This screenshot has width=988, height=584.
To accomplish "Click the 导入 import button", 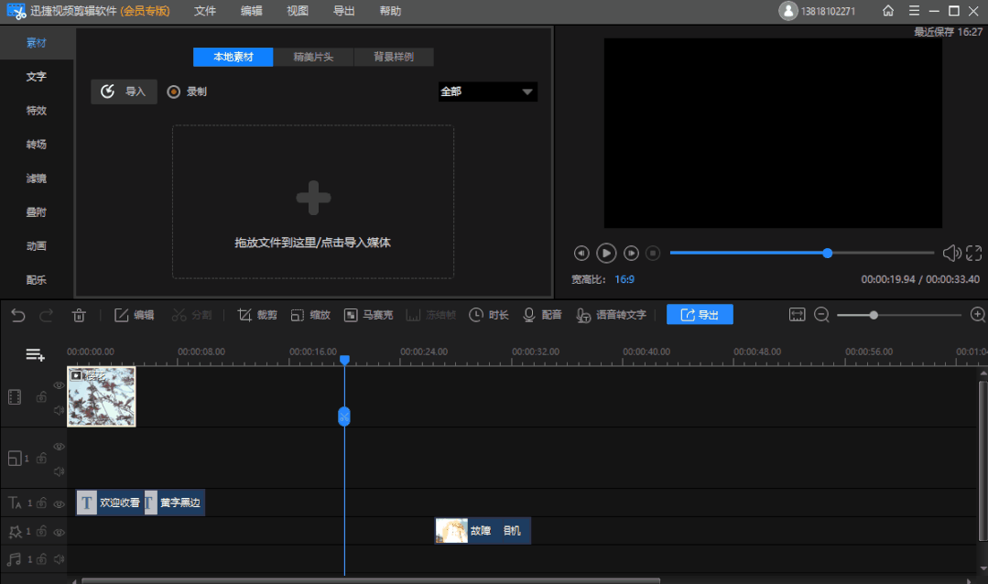I will (x=124, y=92).
